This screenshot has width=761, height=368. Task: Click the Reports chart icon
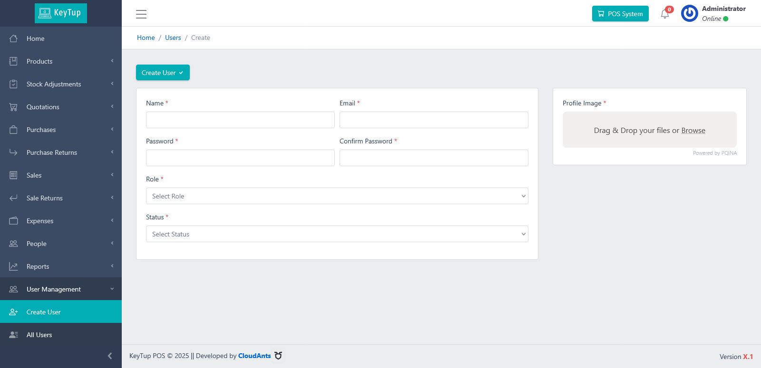coord(13,266)
